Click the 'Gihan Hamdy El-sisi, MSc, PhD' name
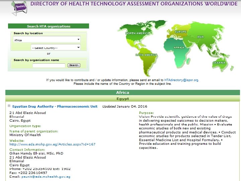The width and height of the screenshot is (241, 181). pyautogui.click(x=36, y=154)
